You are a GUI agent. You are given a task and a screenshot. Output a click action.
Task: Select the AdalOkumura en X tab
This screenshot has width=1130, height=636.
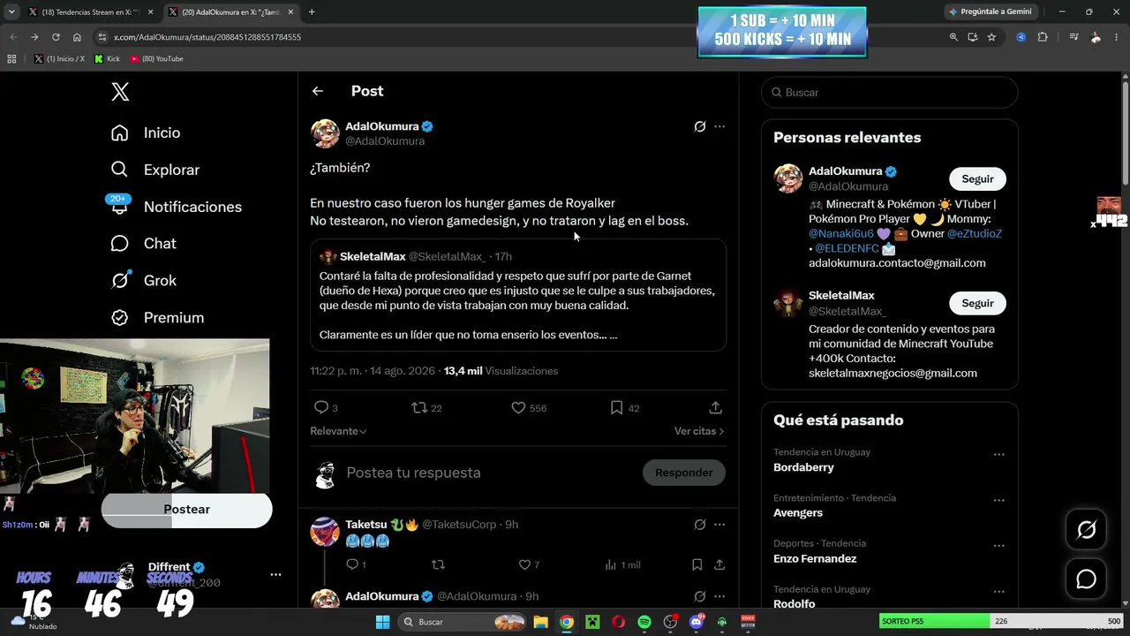pyautogui.click(x=230, y=11)
